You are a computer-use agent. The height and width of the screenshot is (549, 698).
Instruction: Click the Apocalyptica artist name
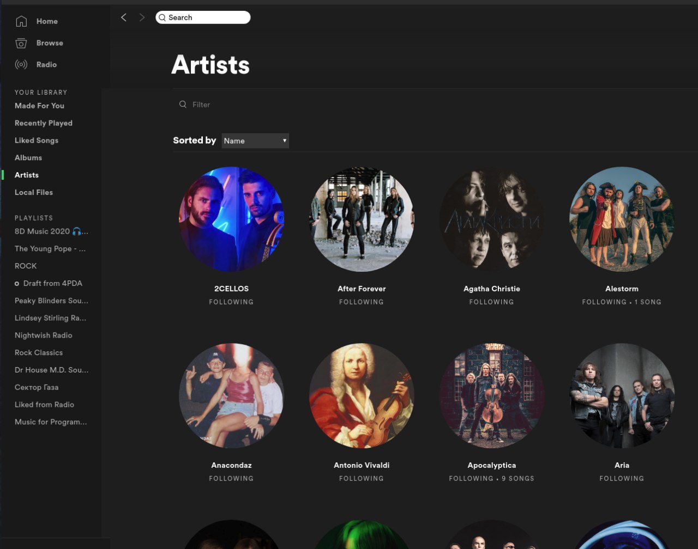(x=492, y=465)
